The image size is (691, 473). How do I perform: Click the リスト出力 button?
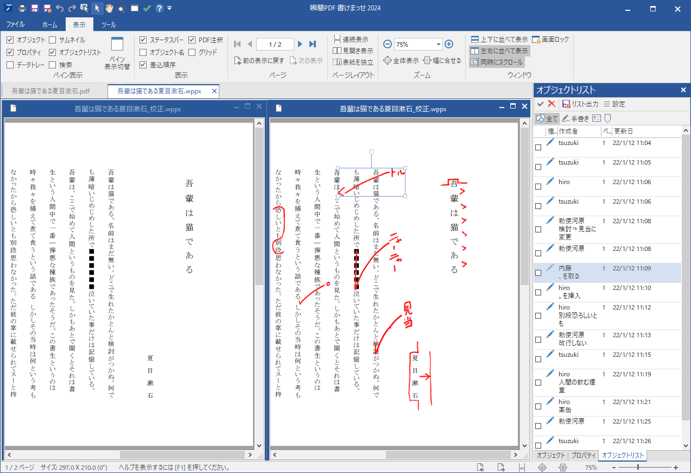pos(580,104)
